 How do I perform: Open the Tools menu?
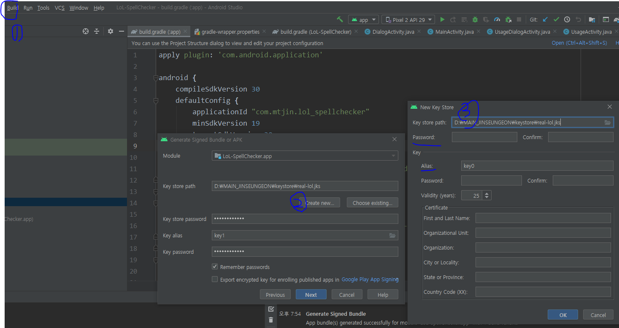point(43,8)
